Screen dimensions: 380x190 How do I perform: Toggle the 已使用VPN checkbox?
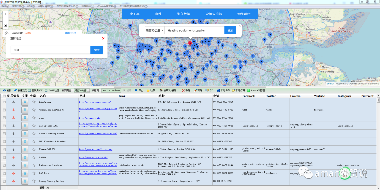pyautogui.click(x=30, y=90)
